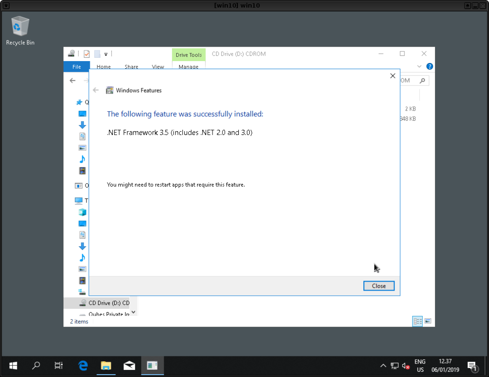Switch to large icons view in status bar
489x377 pixels.
(x=428, y=321)
